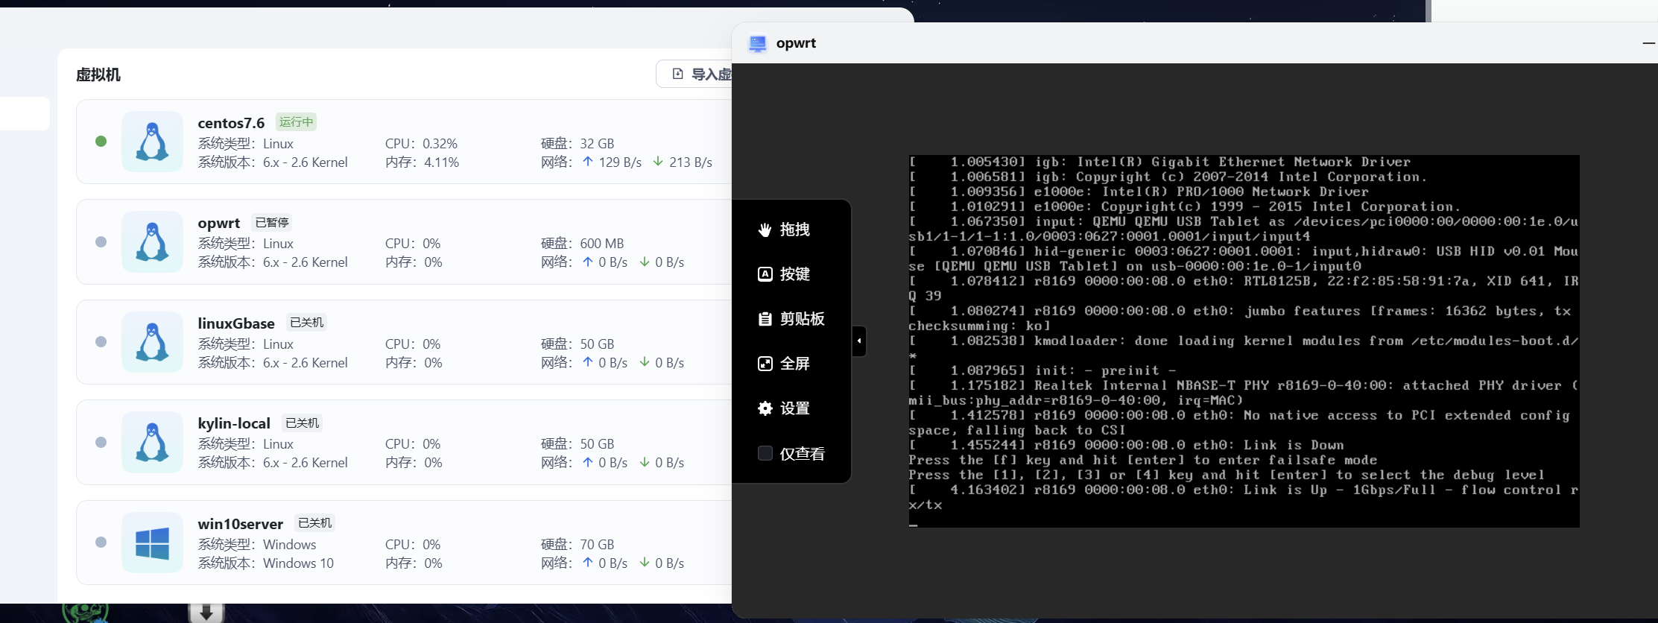Screen dimensions: 1658x623
Task: Click the opwrt VM name in the list
Action: coord(219,223)
